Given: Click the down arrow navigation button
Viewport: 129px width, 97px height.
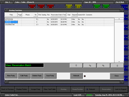Looking at the screenshot, I should (117, 65).
